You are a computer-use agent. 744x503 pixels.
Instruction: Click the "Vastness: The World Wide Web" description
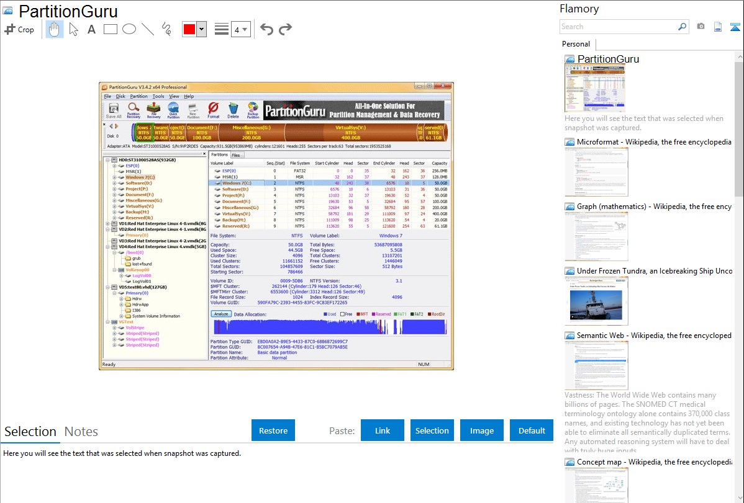[x=647, y=422]
